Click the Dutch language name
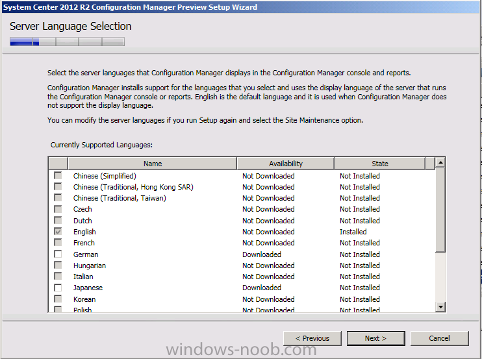 tap(82, 221)
